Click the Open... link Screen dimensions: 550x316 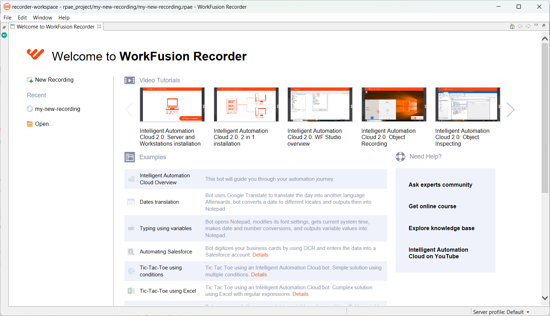click(x=44, y=124)
